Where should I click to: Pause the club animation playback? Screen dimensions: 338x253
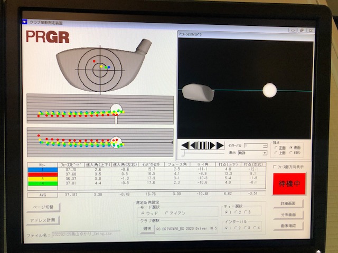tap(202, 145)
